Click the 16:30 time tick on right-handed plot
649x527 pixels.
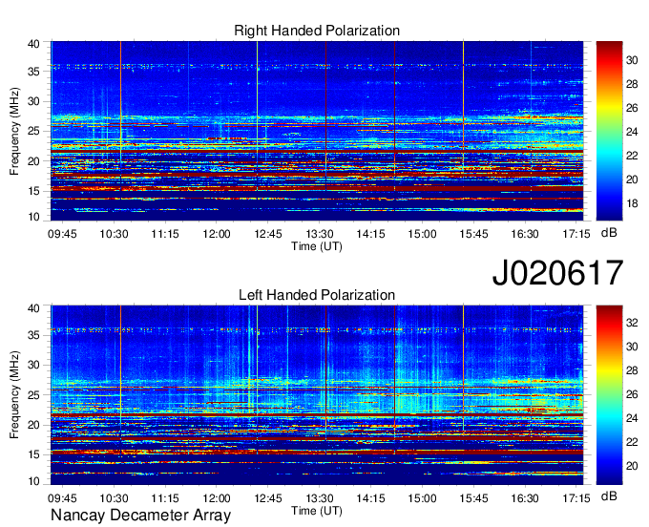525,234
